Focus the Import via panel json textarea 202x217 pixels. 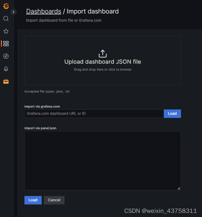(x=103, y=161)
